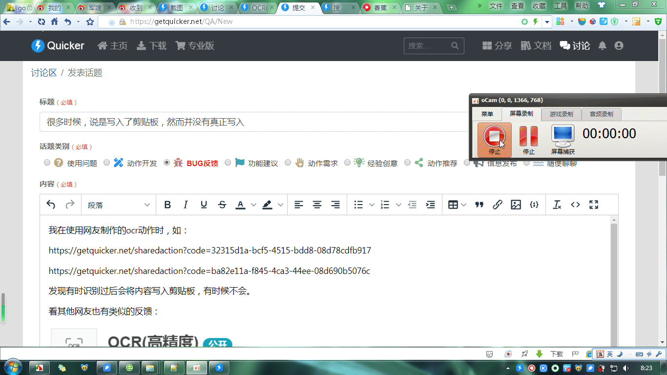667x375 pixels.
Task: Open the font color dropdown arrow
Action: (253, 205)
